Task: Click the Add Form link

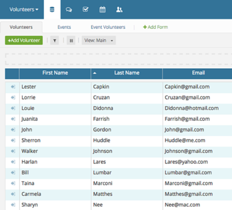Action: pyautogui.click(x=156, y=27)
